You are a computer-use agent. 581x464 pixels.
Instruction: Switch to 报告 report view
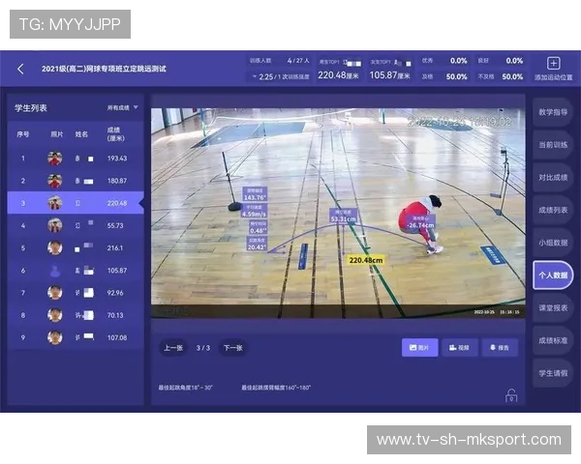coord(500,347)
